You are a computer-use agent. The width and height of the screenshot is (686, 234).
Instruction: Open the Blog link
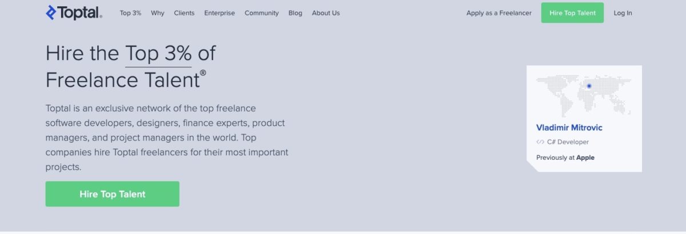pyautogui.click(x=296, y=13)
